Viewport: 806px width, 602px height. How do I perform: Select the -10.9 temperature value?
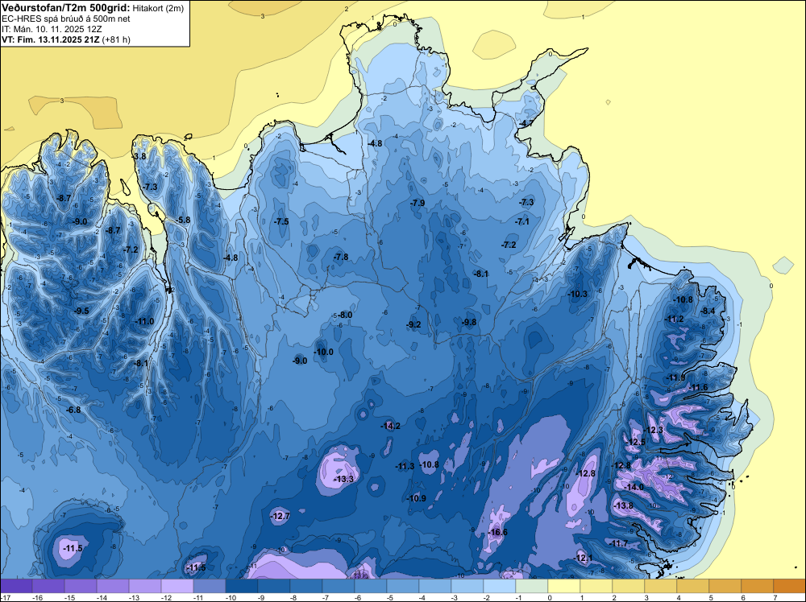[416, 498]
